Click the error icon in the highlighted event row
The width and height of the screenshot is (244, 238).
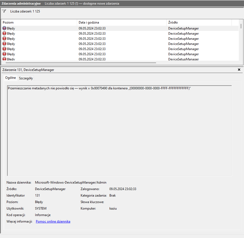click(4, 28)
